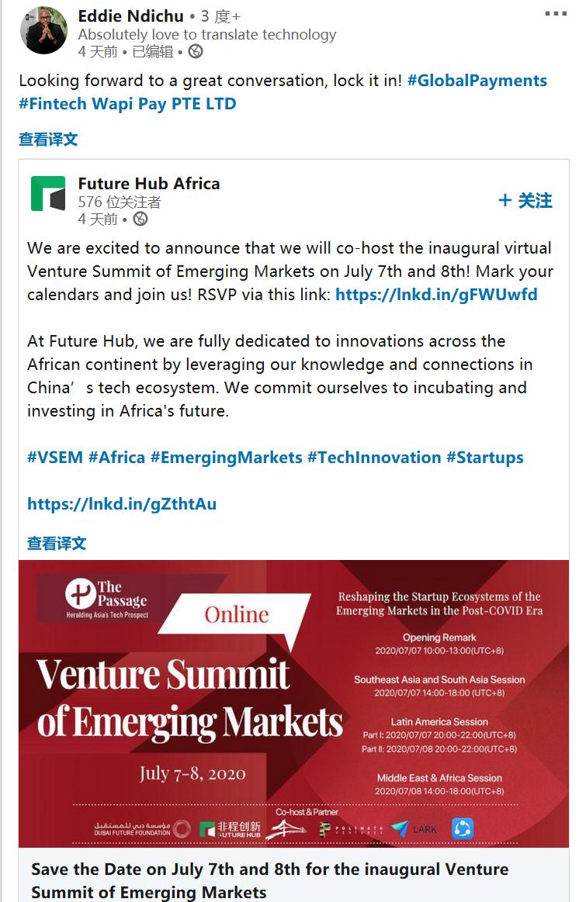Click Eddie Ndichu's profile photo
The height and width of the screenshot is (902, 586).
click(x=43, y=30)
